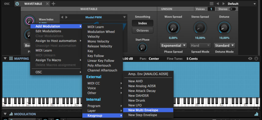
Task: Expand Keygroup submenu
Action: click(103, 115)
